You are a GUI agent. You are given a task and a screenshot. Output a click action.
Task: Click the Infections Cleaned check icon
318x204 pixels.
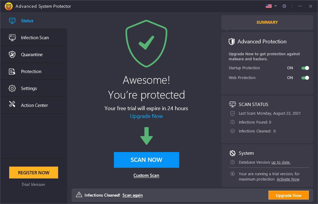(233, 131)
